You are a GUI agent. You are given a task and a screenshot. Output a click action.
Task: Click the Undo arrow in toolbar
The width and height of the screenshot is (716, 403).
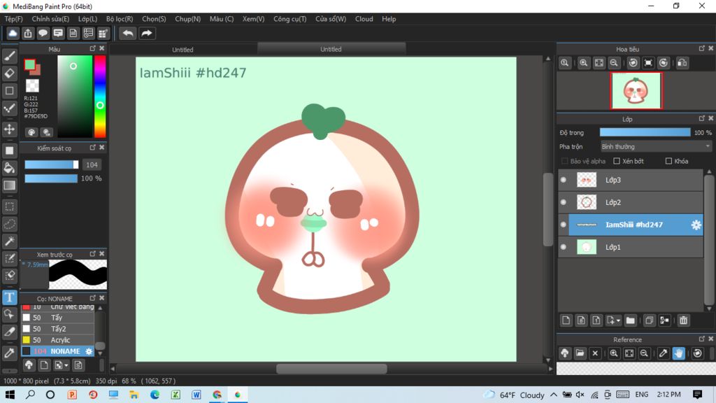pos(128,34)
